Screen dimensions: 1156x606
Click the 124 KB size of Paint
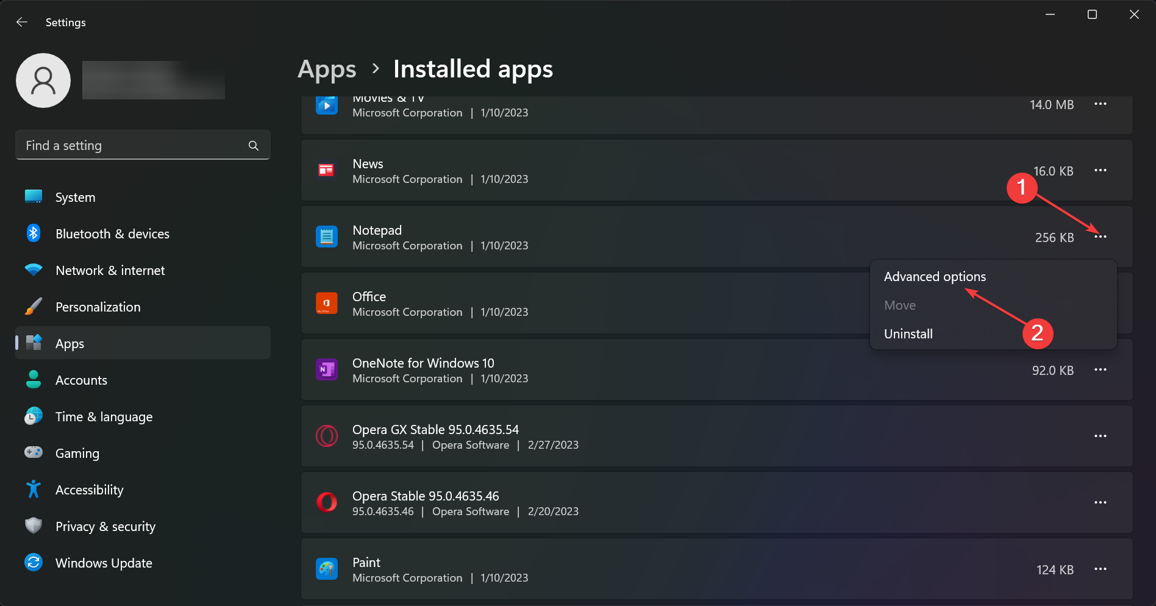[x=1055, y=570]
